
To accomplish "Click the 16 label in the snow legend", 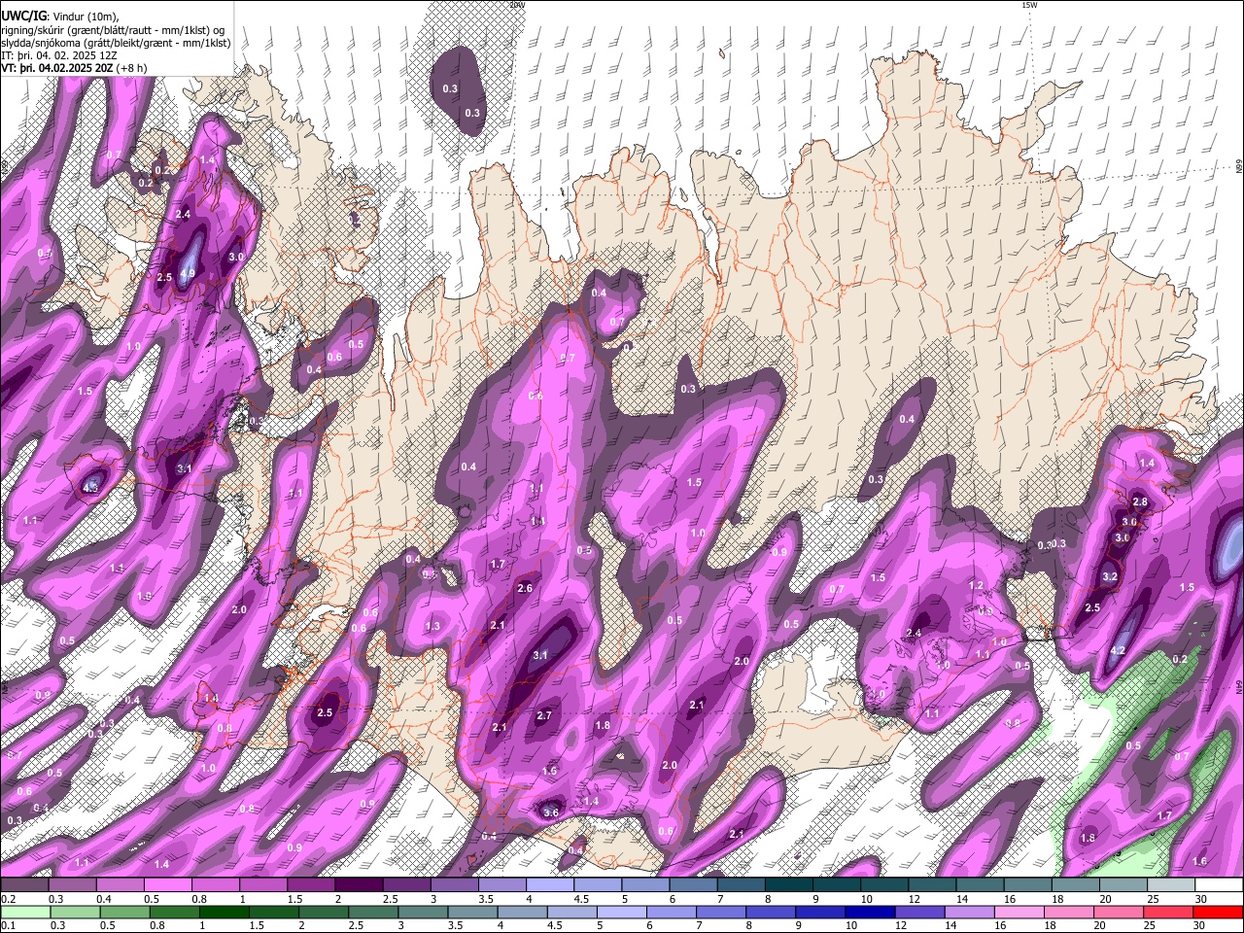I will click(x=1011, y=899).
